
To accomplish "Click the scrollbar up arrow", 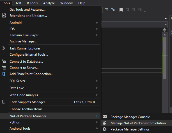I will tap(165, 35).
